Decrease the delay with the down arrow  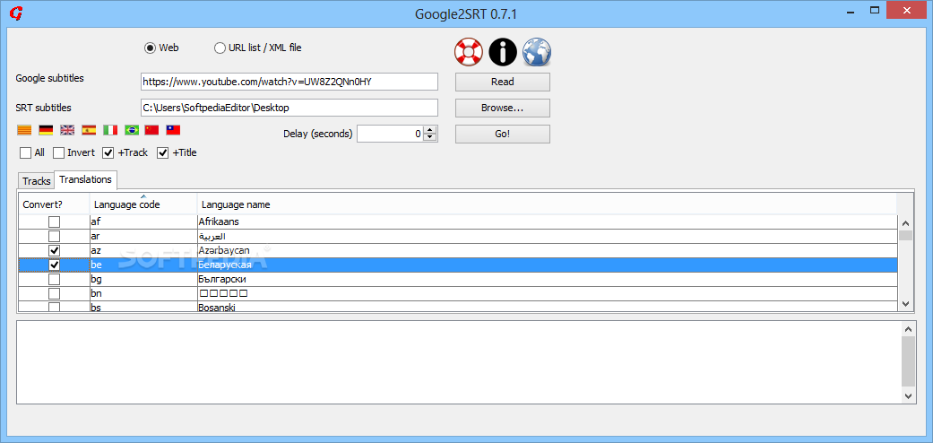pyautogui.click(x=430, y=137)
